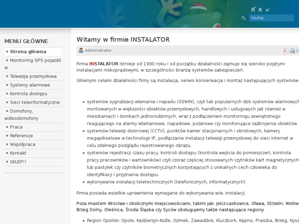Click sentence starting 'Głównymi celami działalności'
The image size is (299, 224).
pos(188,81)
